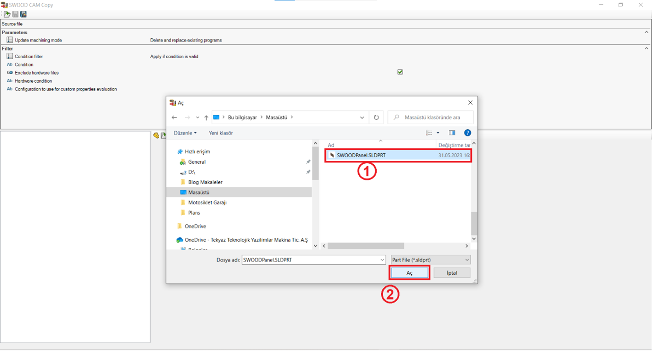
Task: Click the SWOODPanel.SLDPRT file icon
Action: (x=332, y=155)
